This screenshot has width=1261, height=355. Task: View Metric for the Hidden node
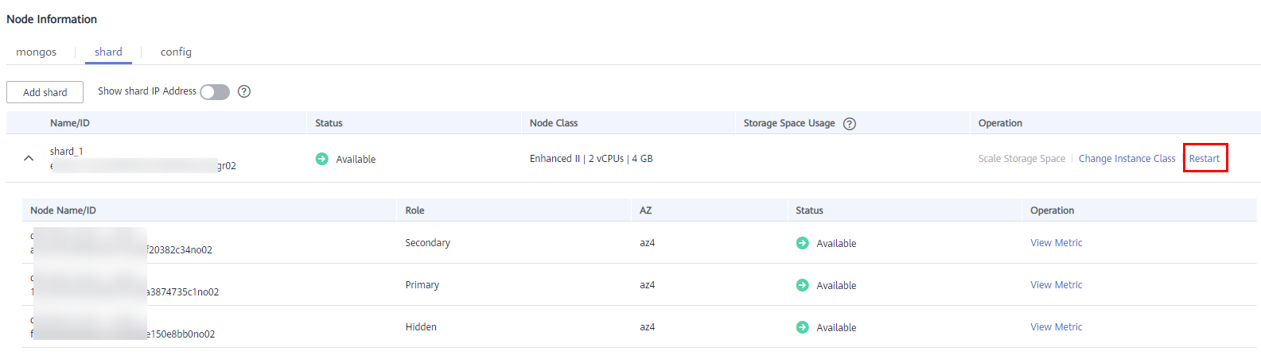pos(1057,327)
